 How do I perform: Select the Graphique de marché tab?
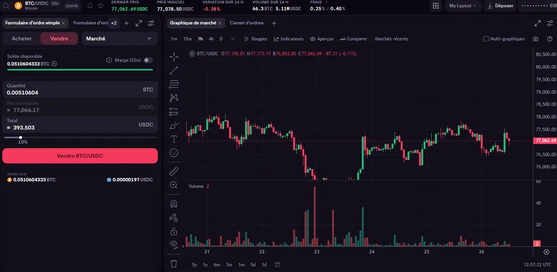pyautogui.click(x=193, y=23)
